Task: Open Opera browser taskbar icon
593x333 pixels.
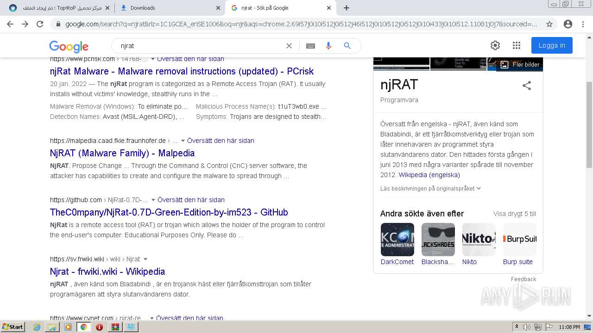Action: [99, 327]
